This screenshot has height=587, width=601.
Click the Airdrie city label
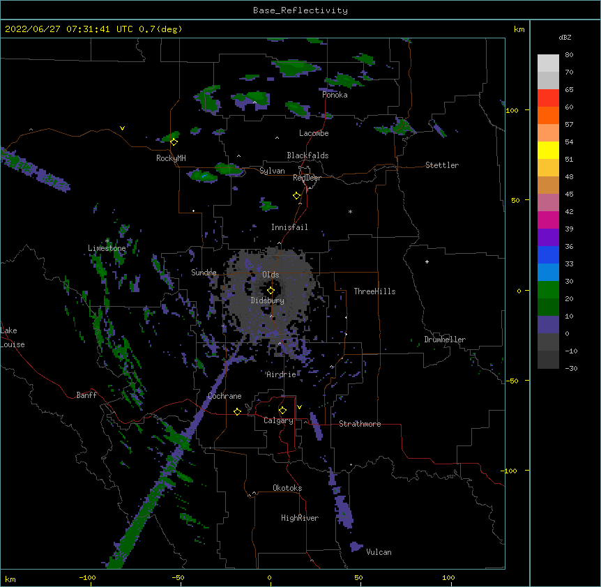[x=282, y=374]
